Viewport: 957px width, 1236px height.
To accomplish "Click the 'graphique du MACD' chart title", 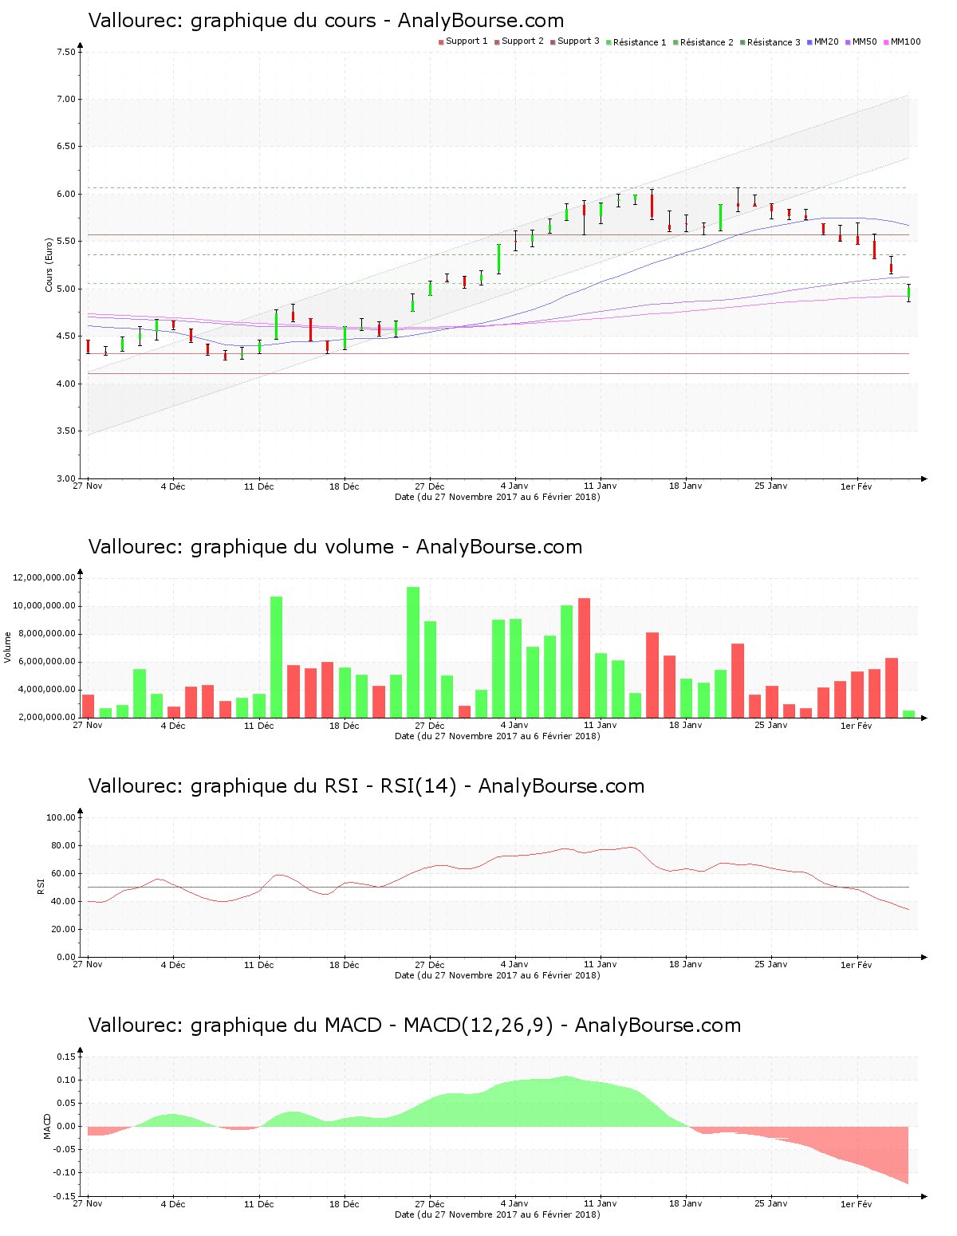I will [414, 1025].
